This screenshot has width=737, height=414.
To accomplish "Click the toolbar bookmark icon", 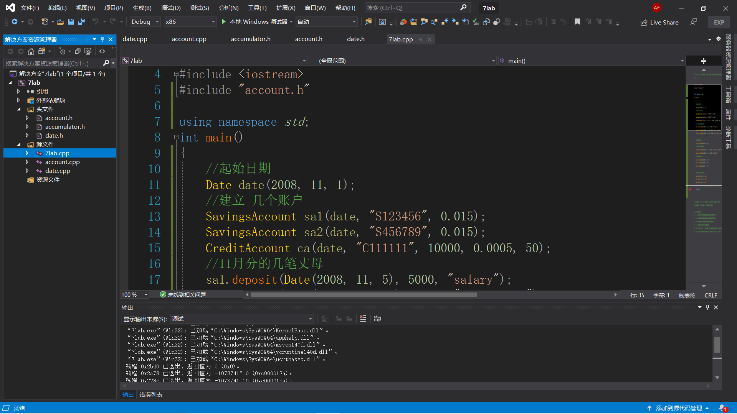I will click(x=577, y=22).
